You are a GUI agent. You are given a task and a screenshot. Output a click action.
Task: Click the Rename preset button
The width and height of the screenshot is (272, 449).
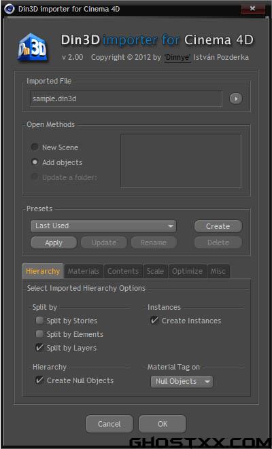[154, 243]
